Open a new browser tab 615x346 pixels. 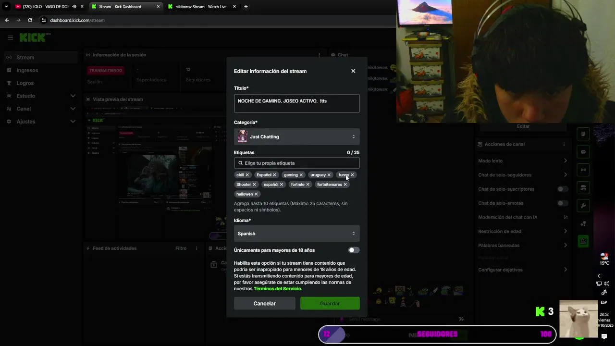point(246,7)
